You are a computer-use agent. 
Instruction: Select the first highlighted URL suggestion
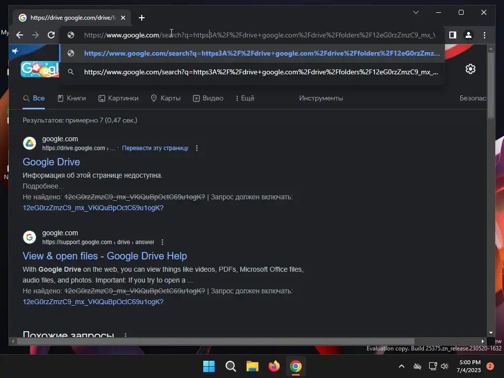click(x=252, y=53)
